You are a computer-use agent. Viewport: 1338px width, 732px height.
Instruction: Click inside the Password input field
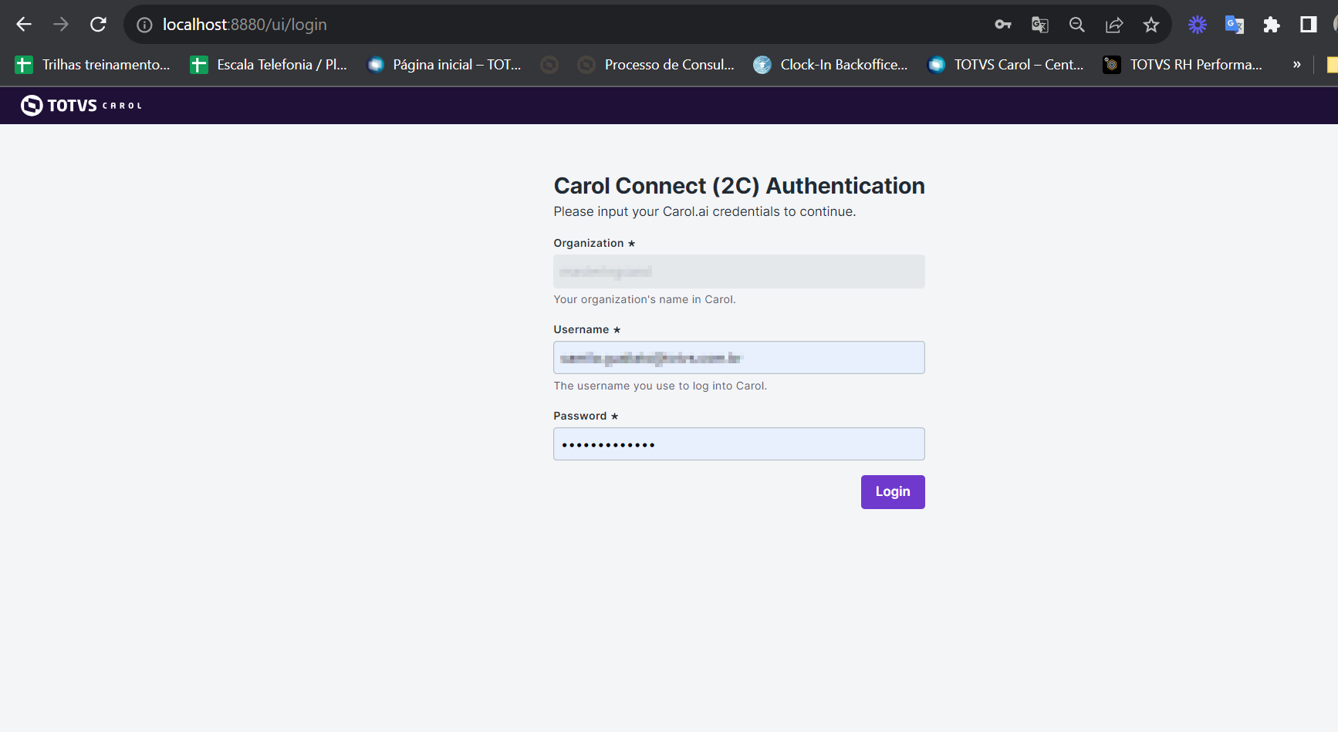tap(738, 444)
